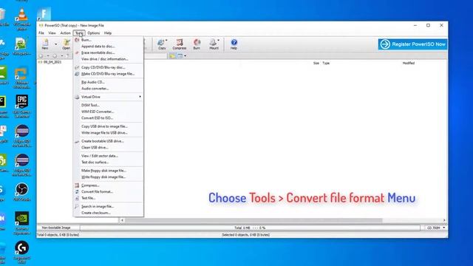Screen dimensions: 473x266
Task: Open the Epic Games Launcher desktop icon
Action: (x=21, y=106)
